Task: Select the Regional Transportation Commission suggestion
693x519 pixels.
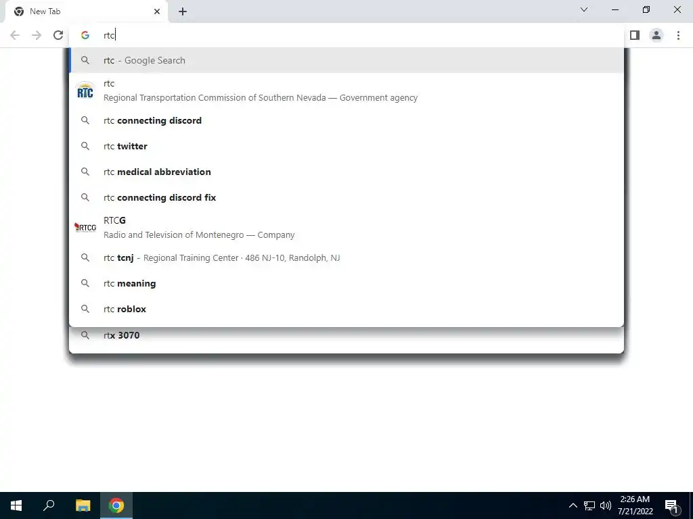Action: [346, 91]
